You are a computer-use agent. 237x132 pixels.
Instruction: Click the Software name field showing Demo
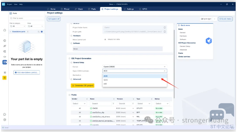(118, 49)
